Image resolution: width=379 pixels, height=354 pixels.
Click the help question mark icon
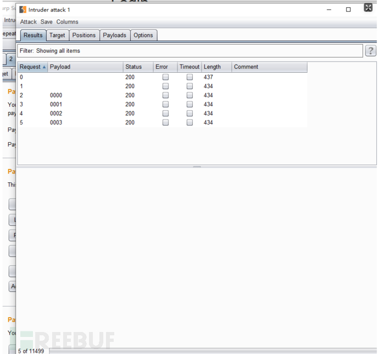(x=371, y=51)
